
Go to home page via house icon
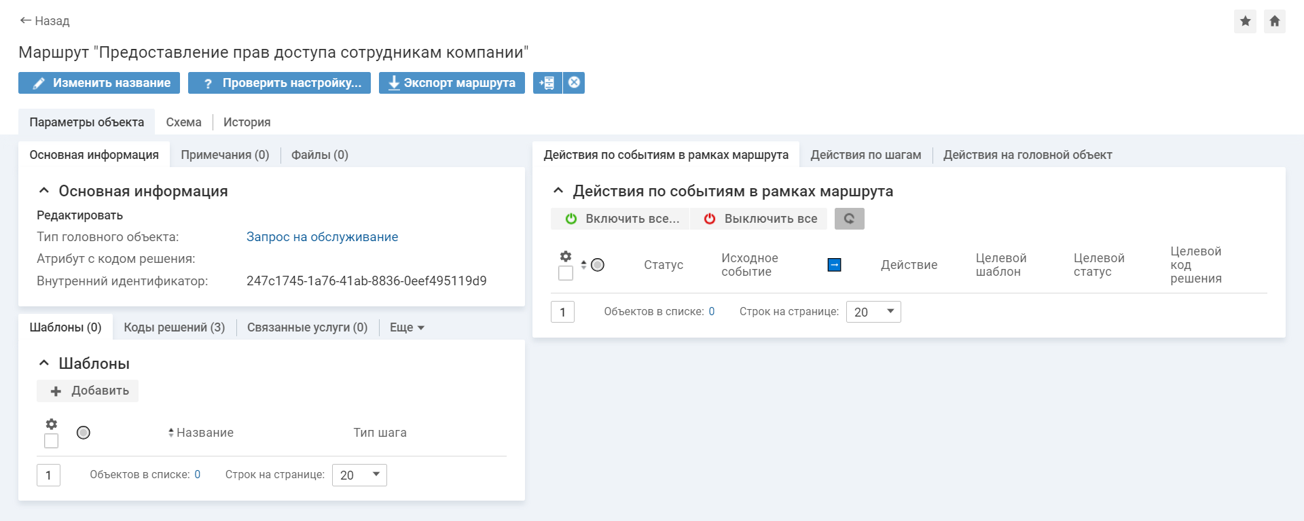[1274, 21]
